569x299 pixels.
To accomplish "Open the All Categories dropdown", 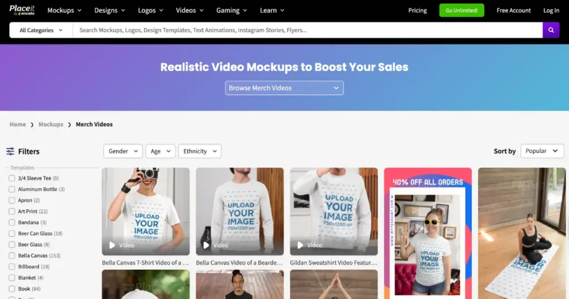I will 41,30.
